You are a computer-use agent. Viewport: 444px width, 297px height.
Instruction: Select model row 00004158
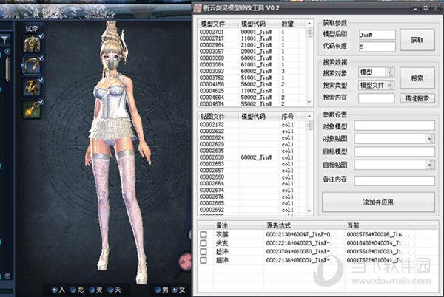[252, 84]
